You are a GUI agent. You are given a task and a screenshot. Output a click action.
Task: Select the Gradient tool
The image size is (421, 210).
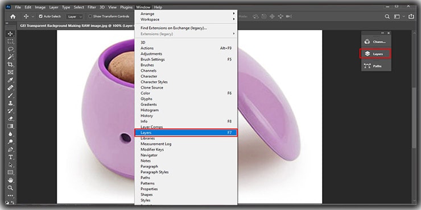click(x=10, y=126)
